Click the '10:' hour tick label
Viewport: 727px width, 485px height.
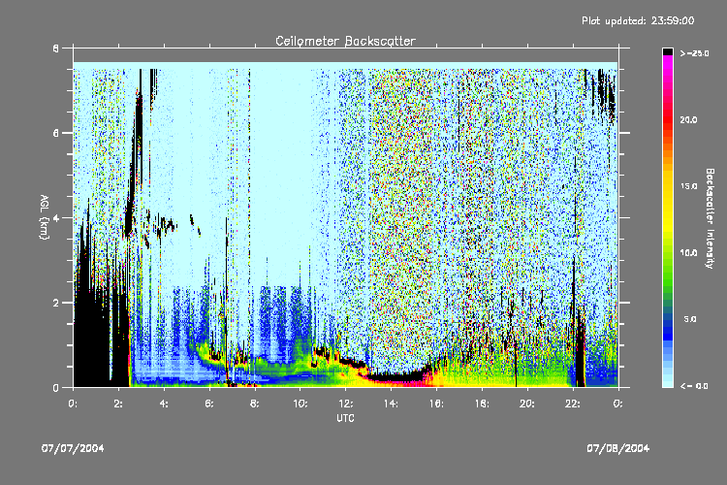300,404
